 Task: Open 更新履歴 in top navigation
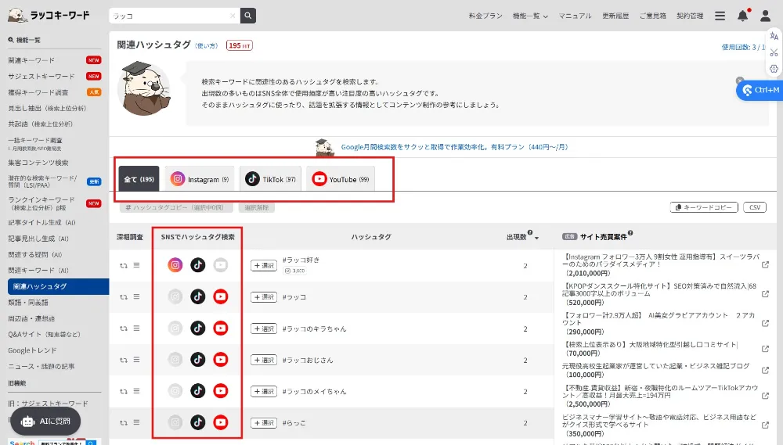point(615,16)
